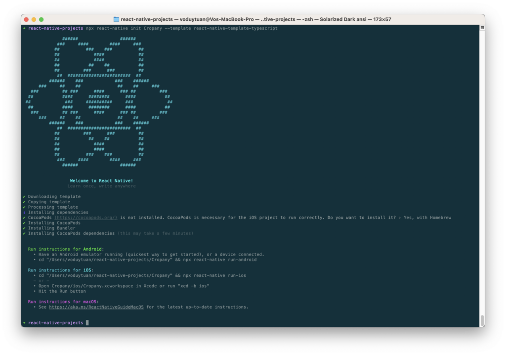This screenshot has height=355, width=506.
Task: Click the bottom react-native-projects prompt
Action: tap(55, 323)
